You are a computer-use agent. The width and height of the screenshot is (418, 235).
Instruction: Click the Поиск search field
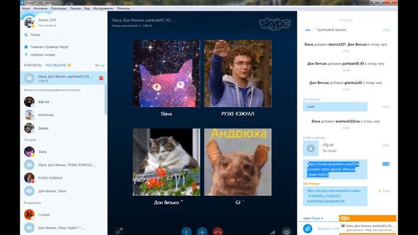(x=64, y=35)
